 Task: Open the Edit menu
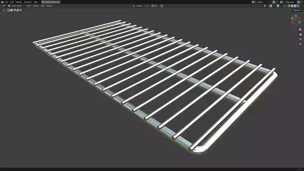pos(12,2)
